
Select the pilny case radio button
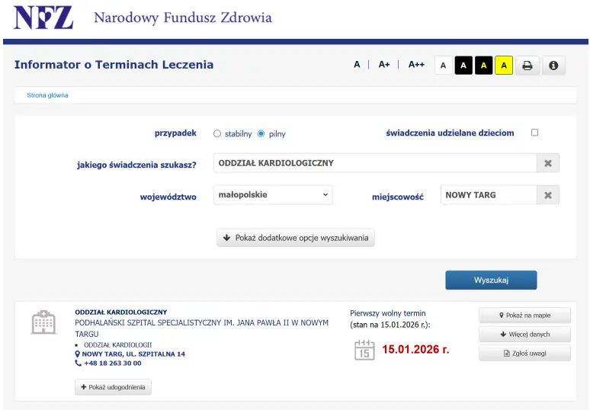pos(261,133)
